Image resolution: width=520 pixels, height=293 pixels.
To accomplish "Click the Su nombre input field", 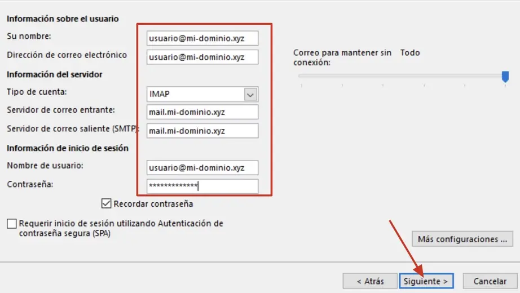I will pyautogui.click(x=202, y=38).
